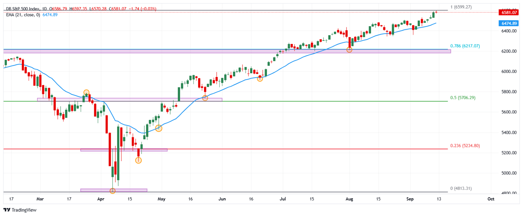523x216 pixels.
Task: Click the change value −1.74 (−0.03%)
Action: [142, 9]
